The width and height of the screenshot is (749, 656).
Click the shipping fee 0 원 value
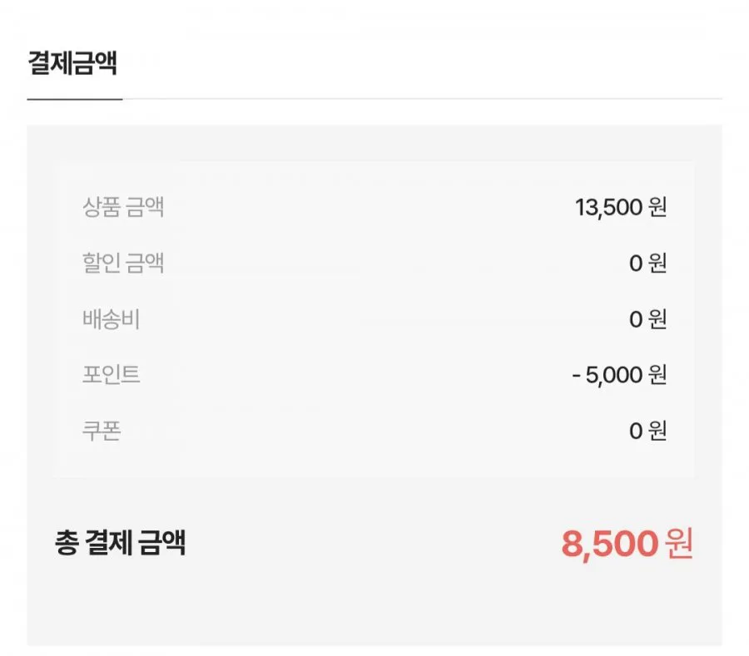pos(647,318)
